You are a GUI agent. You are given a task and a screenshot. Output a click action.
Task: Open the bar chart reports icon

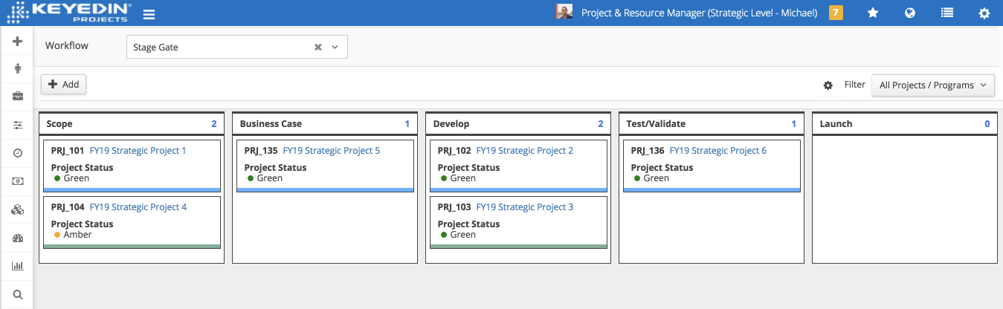tap(18, 266)
